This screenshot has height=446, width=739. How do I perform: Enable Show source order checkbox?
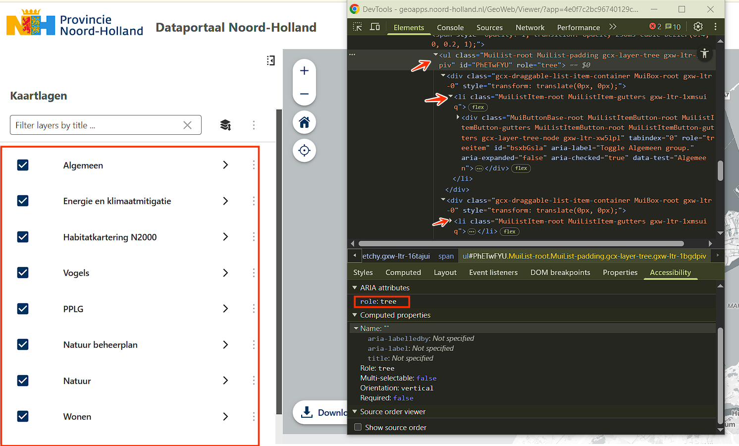[358, 427]
